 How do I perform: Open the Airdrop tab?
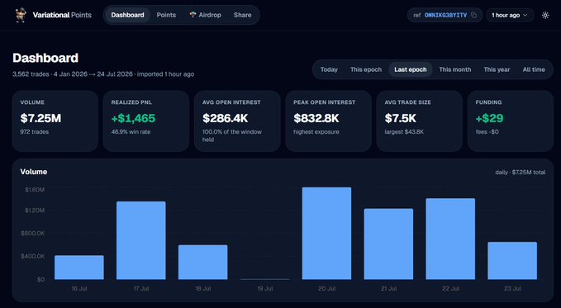(x=206, y=15)
